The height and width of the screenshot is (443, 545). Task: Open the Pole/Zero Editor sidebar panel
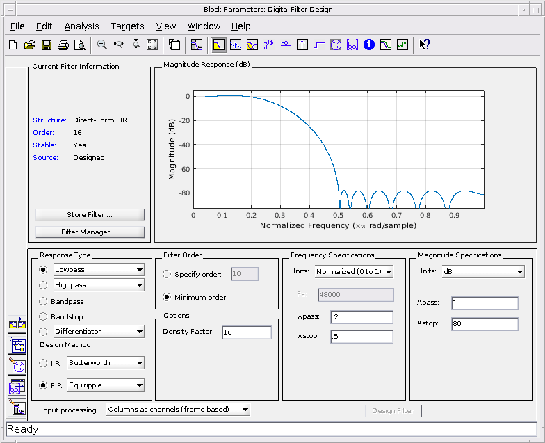coord(17,366)
